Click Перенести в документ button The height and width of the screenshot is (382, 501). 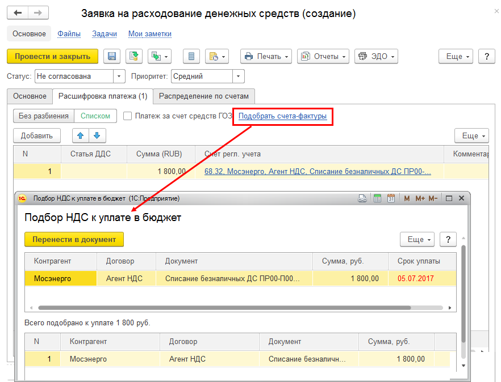74,240
